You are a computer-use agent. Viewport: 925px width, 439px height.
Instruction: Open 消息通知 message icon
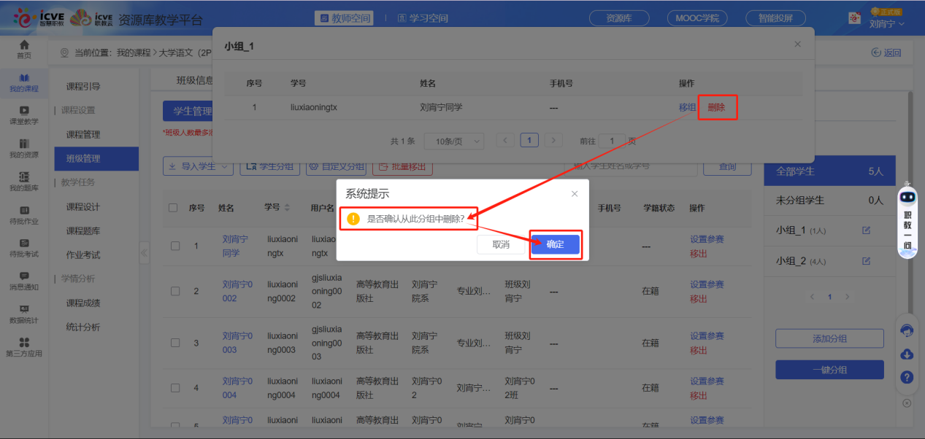pyautogui.click(x=24, y=280)
